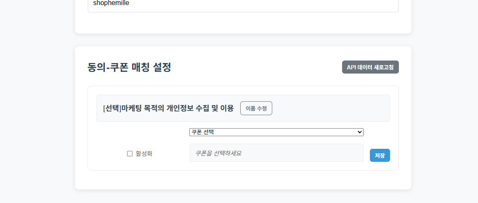
Task: Click the white card area below the shophemille field
Action: coord(243,23)
